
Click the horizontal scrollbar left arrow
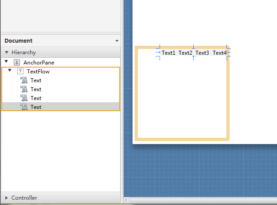(x=126, y=201)
